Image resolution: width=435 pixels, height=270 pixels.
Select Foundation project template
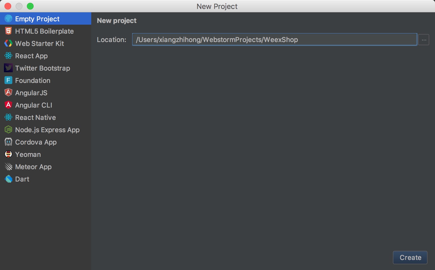pos(33,80)
